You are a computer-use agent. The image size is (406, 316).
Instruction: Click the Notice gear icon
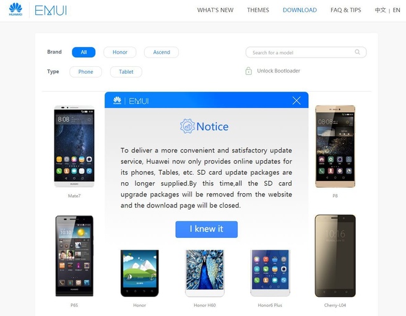(187, 126)
